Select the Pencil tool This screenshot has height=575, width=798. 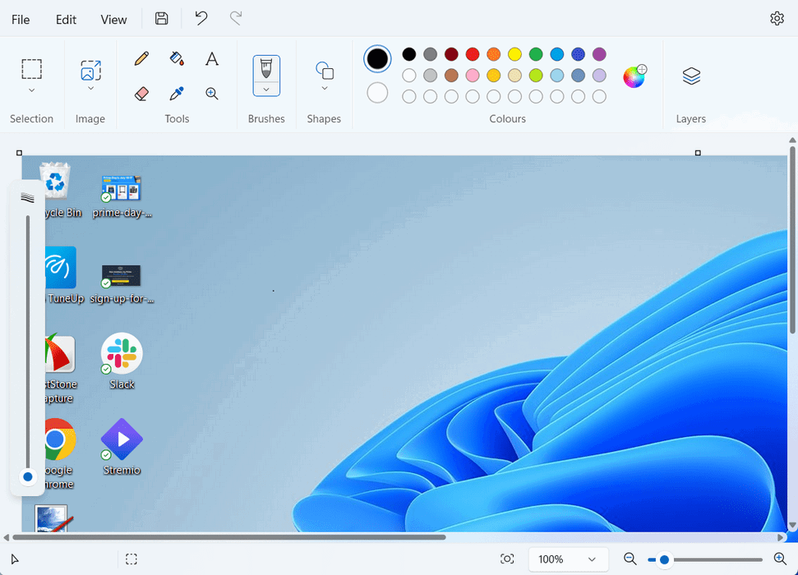pos(141,58)
